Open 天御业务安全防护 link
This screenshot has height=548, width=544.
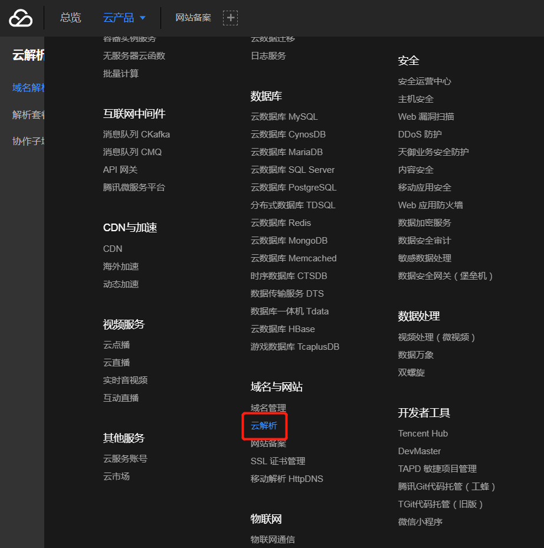coord(433,152)
